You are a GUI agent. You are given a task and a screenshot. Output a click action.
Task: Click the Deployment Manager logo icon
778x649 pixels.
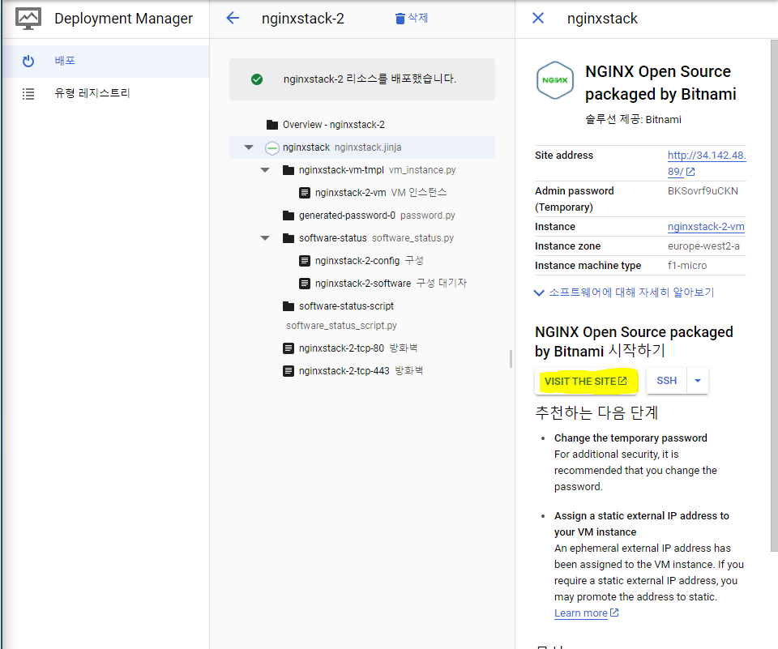pyautogui.click(x=28, y=19)
